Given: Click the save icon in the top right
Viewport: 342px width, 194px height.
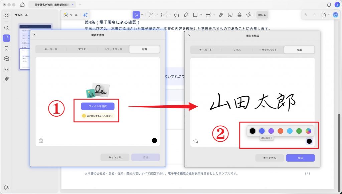Looking at the screenshot, I should (x=324, y=15).
